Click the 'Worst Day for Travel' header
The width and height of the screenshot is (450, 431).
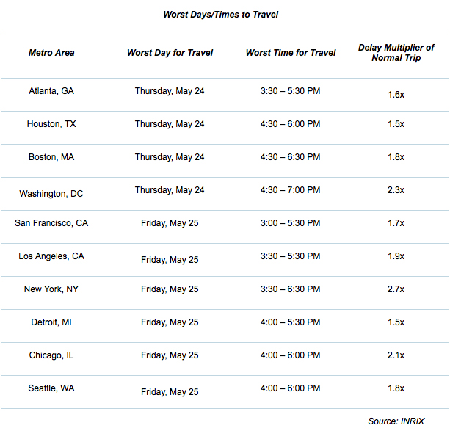(170, 53)
